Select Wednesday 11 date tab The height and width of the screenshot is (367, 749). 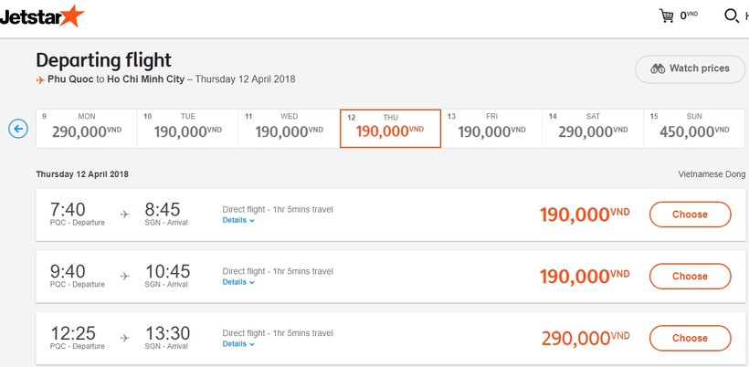pos(289,129)
